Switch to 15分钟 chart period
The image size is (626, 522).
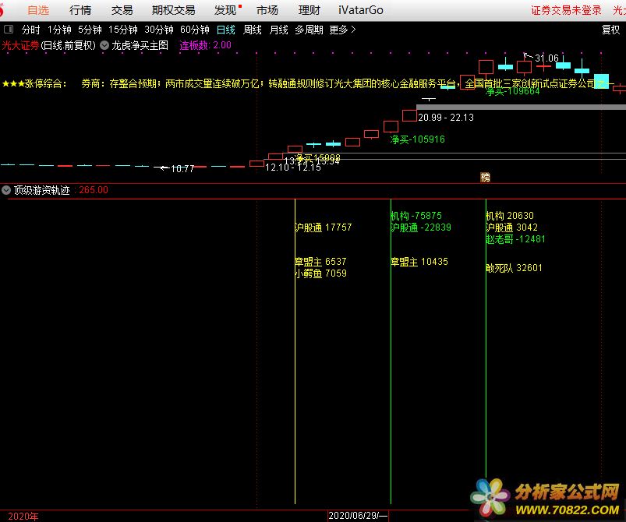pyautogui.click(x=123, y=30)
